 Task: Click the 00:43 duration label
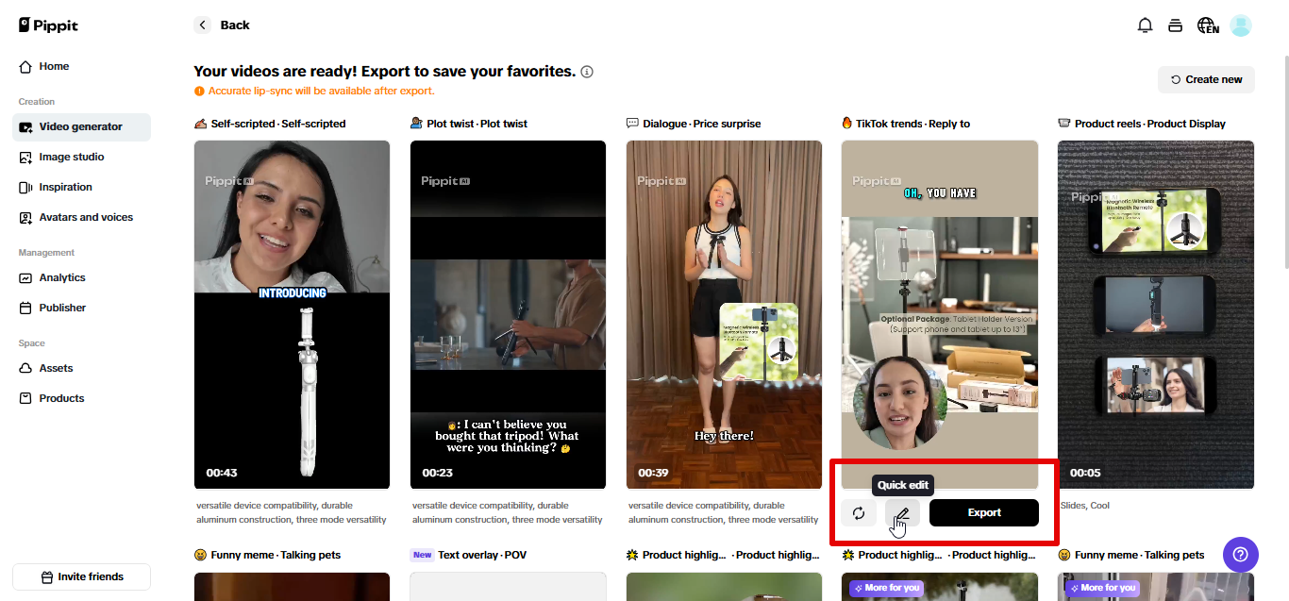point(222,473)
